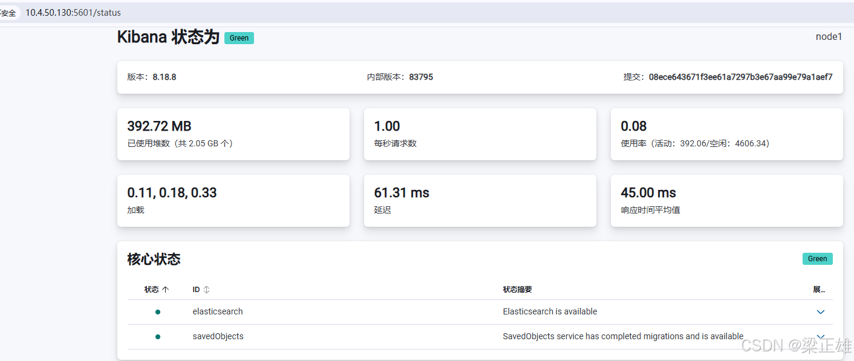Viewport: 854px width, 361px height.
Task: Select the savedObjects ID cell
Action: tap(218, 336)
